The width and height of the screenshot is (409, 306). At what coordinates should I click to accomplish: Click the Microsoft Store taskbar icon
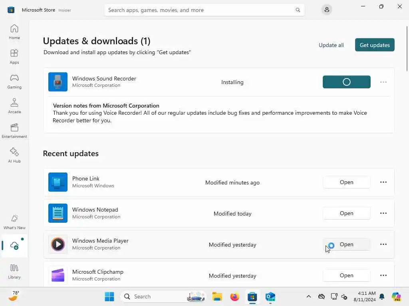pyautogui.click(x=252, y=296)
